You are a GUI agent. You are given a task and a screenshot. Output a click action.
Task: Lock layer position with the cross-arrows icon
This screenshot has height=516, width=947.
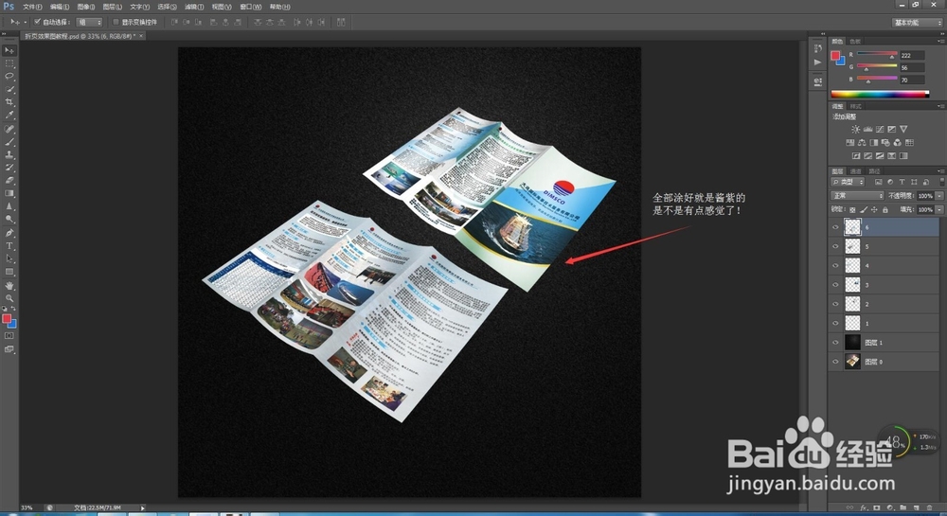point(874,210)
